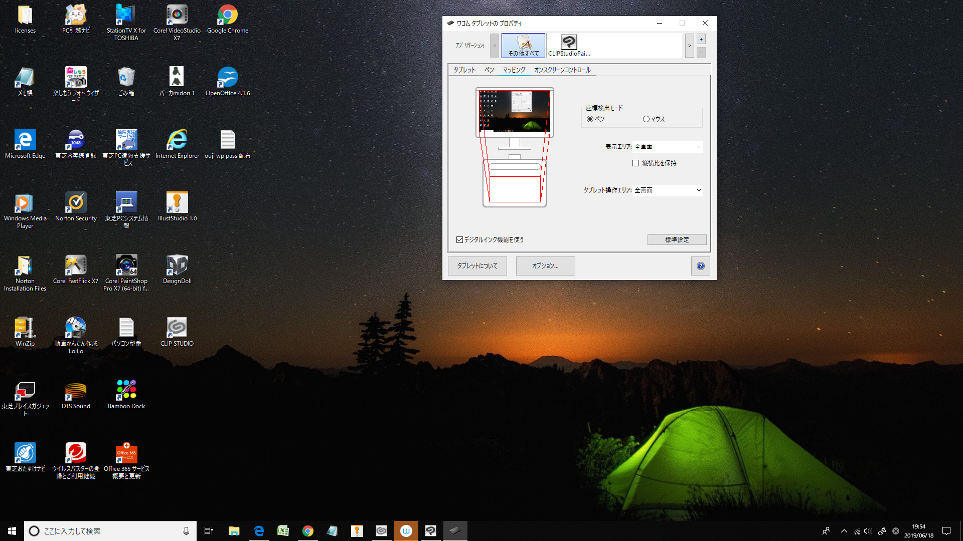Enable the 縦横比を保持 checkbox
Image resolution: width=963 pixels, height=541 pixels.
(635, 163)
